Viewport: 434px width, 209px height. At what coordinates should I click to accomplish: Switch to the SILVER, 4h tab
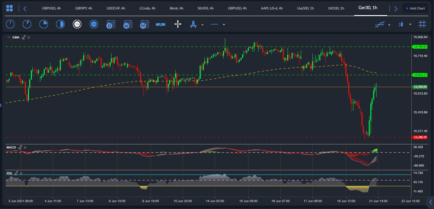click(x=206, y=8)
